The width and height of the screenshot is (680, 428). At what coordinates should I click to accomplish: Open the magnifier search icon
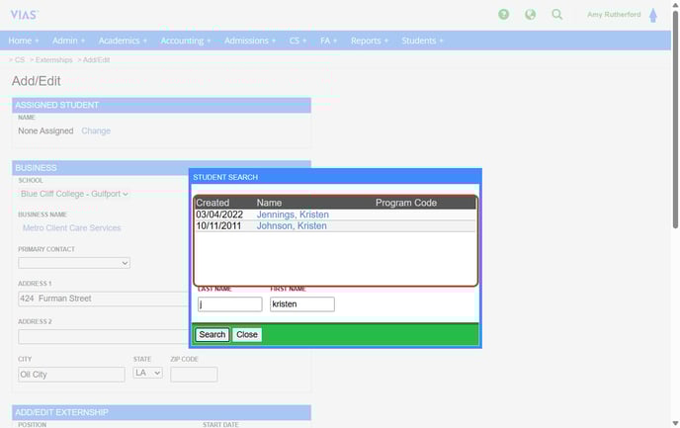[557, 15]
